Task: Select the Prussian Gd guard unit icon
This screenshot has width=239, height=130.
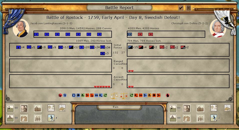Action: click(183, 47)
